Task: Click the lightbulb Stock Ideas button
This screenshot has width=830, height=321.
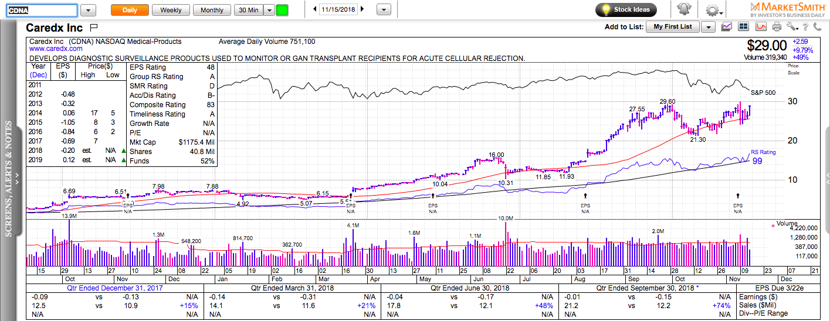Action: (626, 9)
